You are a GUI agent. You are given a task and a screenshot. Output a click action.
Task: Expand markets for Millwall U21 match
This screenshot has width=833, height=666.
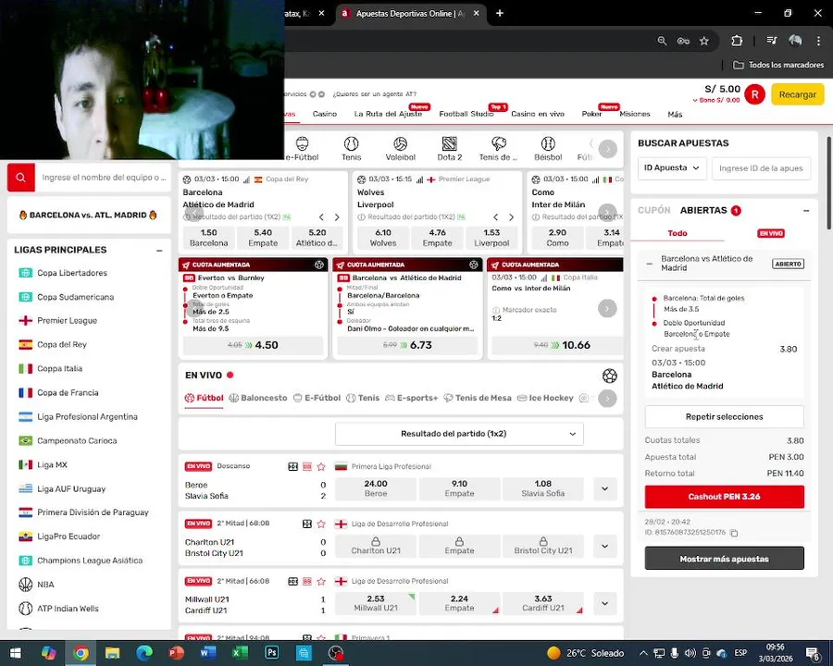coord(604,603)
